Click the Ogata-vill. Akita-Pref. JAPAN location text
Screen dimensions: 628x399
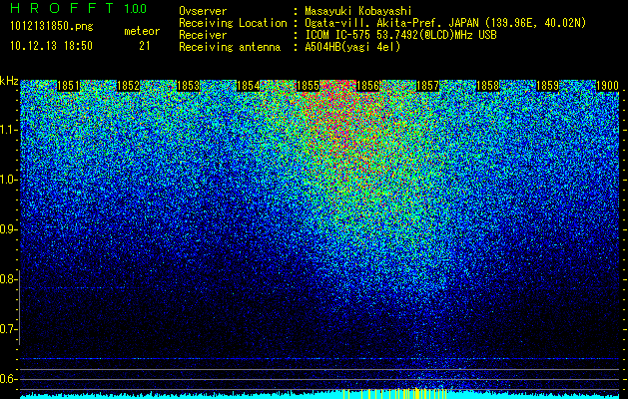(445, 23)
